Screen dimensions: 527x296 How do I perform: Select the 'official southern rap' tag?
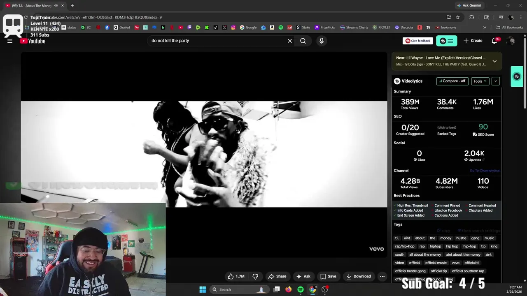point(468,271)
